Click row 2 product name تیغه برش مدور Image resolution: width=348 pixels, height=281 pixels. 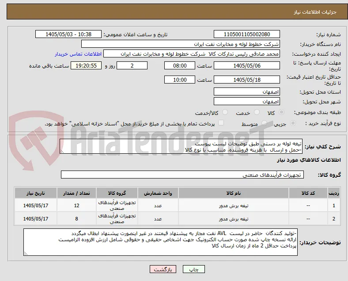(234, 219)
